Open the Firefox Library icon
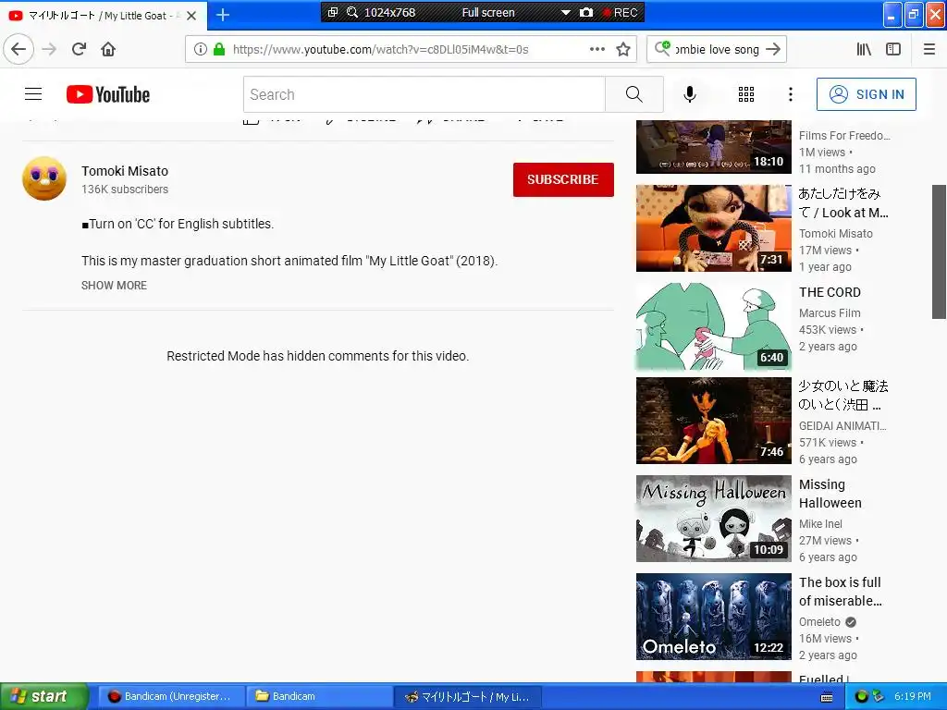Viewport: 947px width, 710px height. tap(865, 49)
